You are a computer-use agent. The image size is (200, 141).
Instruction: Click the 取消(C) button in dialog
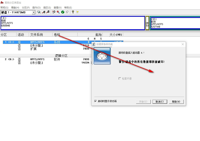coord(160,101)
